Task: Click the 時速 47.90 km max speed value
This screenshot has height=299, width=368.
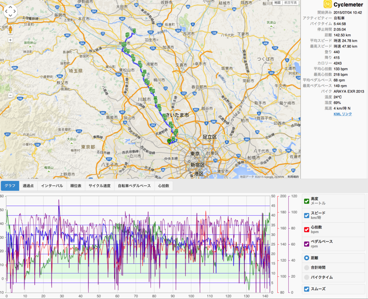Action: click(x=345, y=46)
